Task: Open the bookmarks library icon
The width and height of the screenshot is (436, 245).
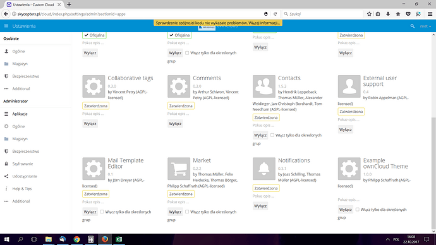Action: [x=378, y=14]
